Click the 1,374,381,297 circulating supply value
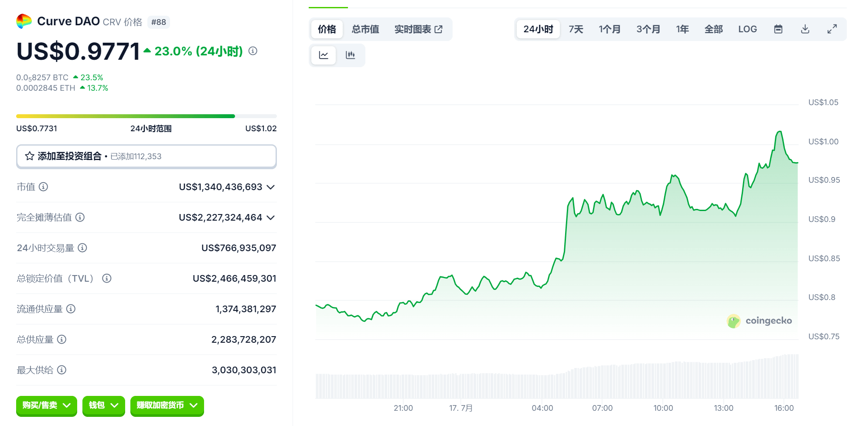The height and width of the screenshot is (426, 852). click(246, 309)
